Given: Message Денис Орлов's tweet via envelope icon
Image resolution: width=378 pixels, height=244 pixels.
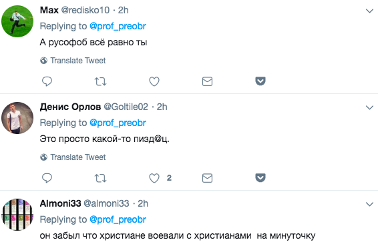Looking at the screenshot, I should click(x=207, y=178).
